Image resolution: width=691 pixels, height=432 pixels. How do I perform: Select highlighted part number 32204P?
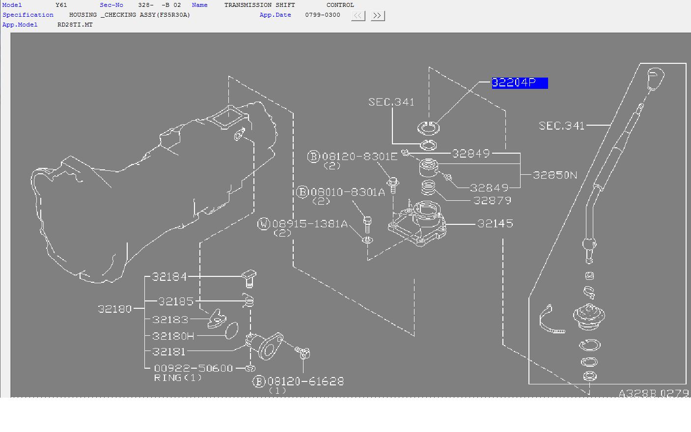[x=520, y=83]
